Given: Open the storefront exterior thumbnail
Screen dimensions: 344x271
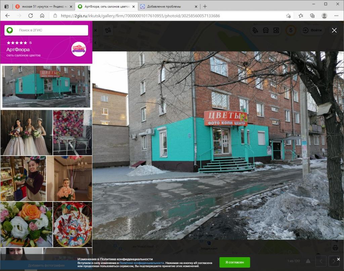Looking at the screenshot, I should [x=46, y=87].
